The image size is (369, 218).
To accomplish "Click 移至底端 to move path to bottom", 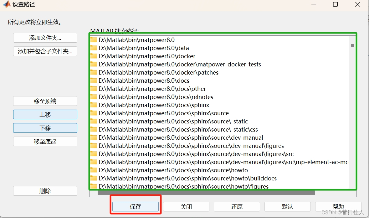I will [x=45, y=141].
